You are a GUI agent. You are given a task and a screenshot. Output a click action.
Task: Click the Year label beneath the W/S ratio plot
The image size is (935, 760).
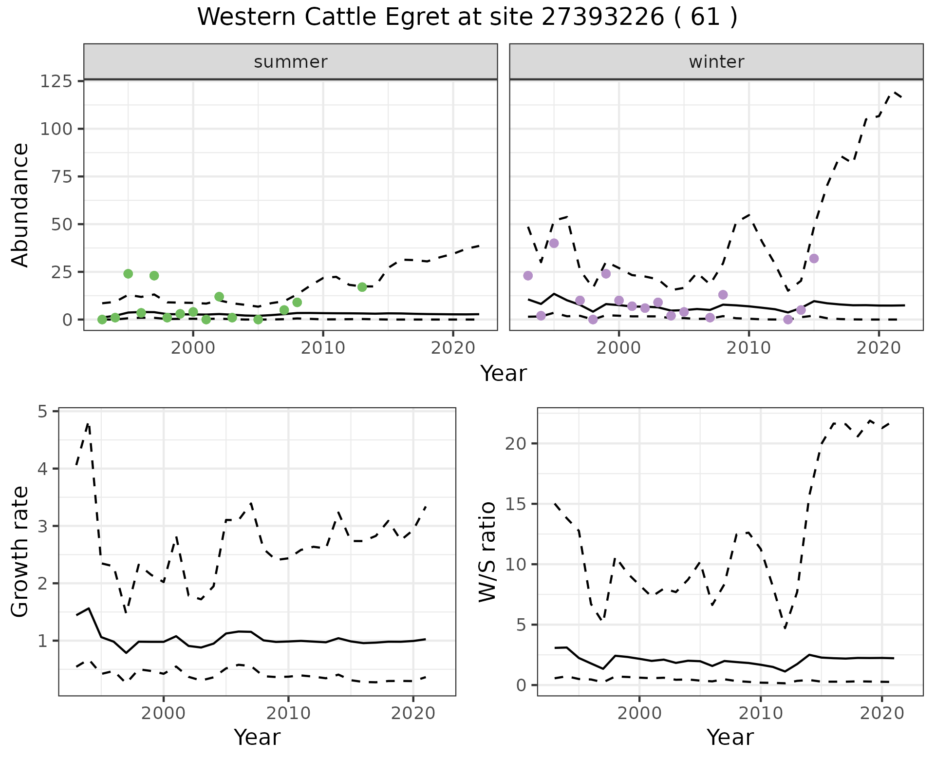(x=730, y=737)
